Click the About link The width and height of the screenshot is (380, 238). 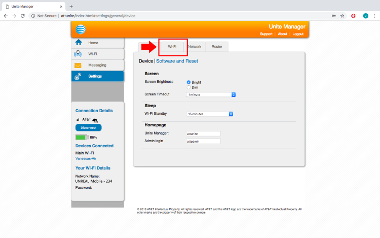(282, 34)
